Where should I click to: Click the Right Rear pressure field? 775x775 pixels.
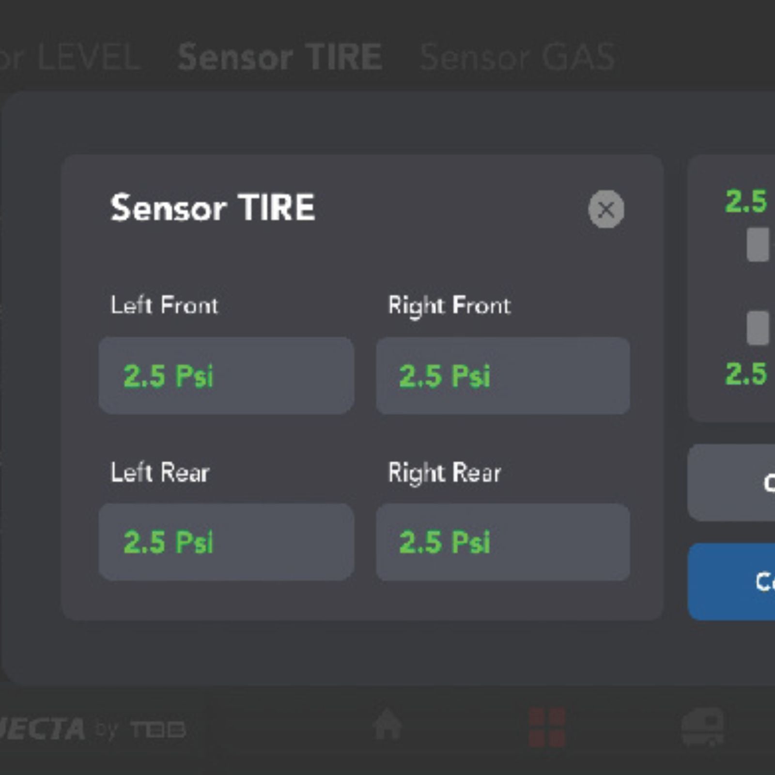(x=503, y=542)
